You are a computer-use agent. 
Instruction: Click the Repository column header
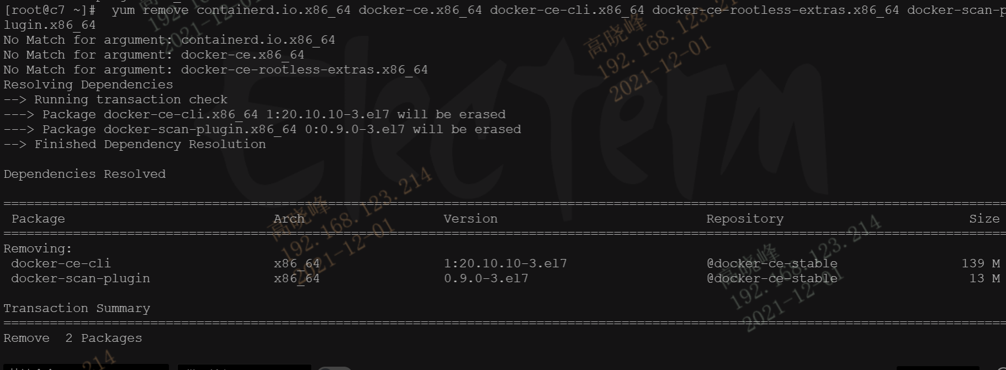pyautogui.click(x=745, y=219)
